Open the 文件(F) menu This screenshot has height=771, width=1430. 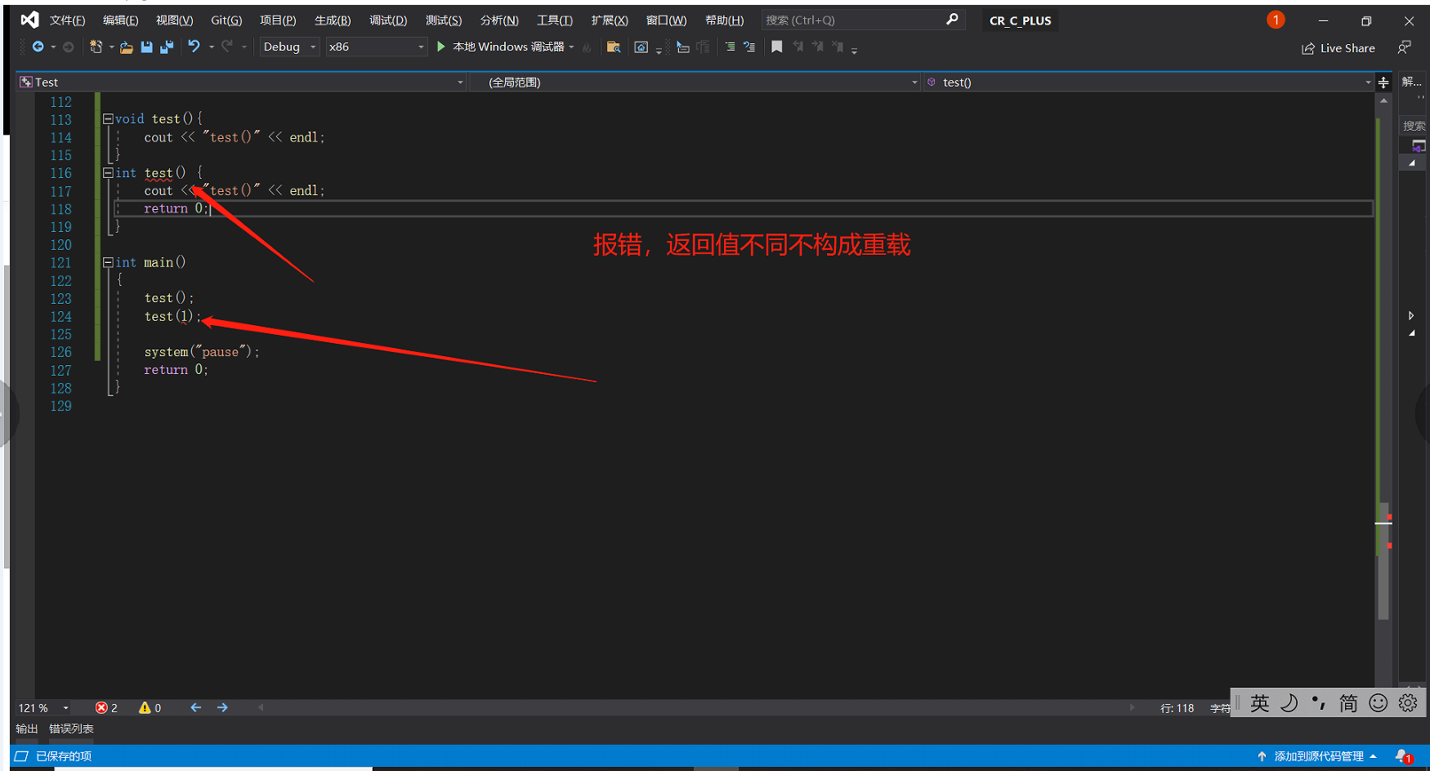coord(67,20)
